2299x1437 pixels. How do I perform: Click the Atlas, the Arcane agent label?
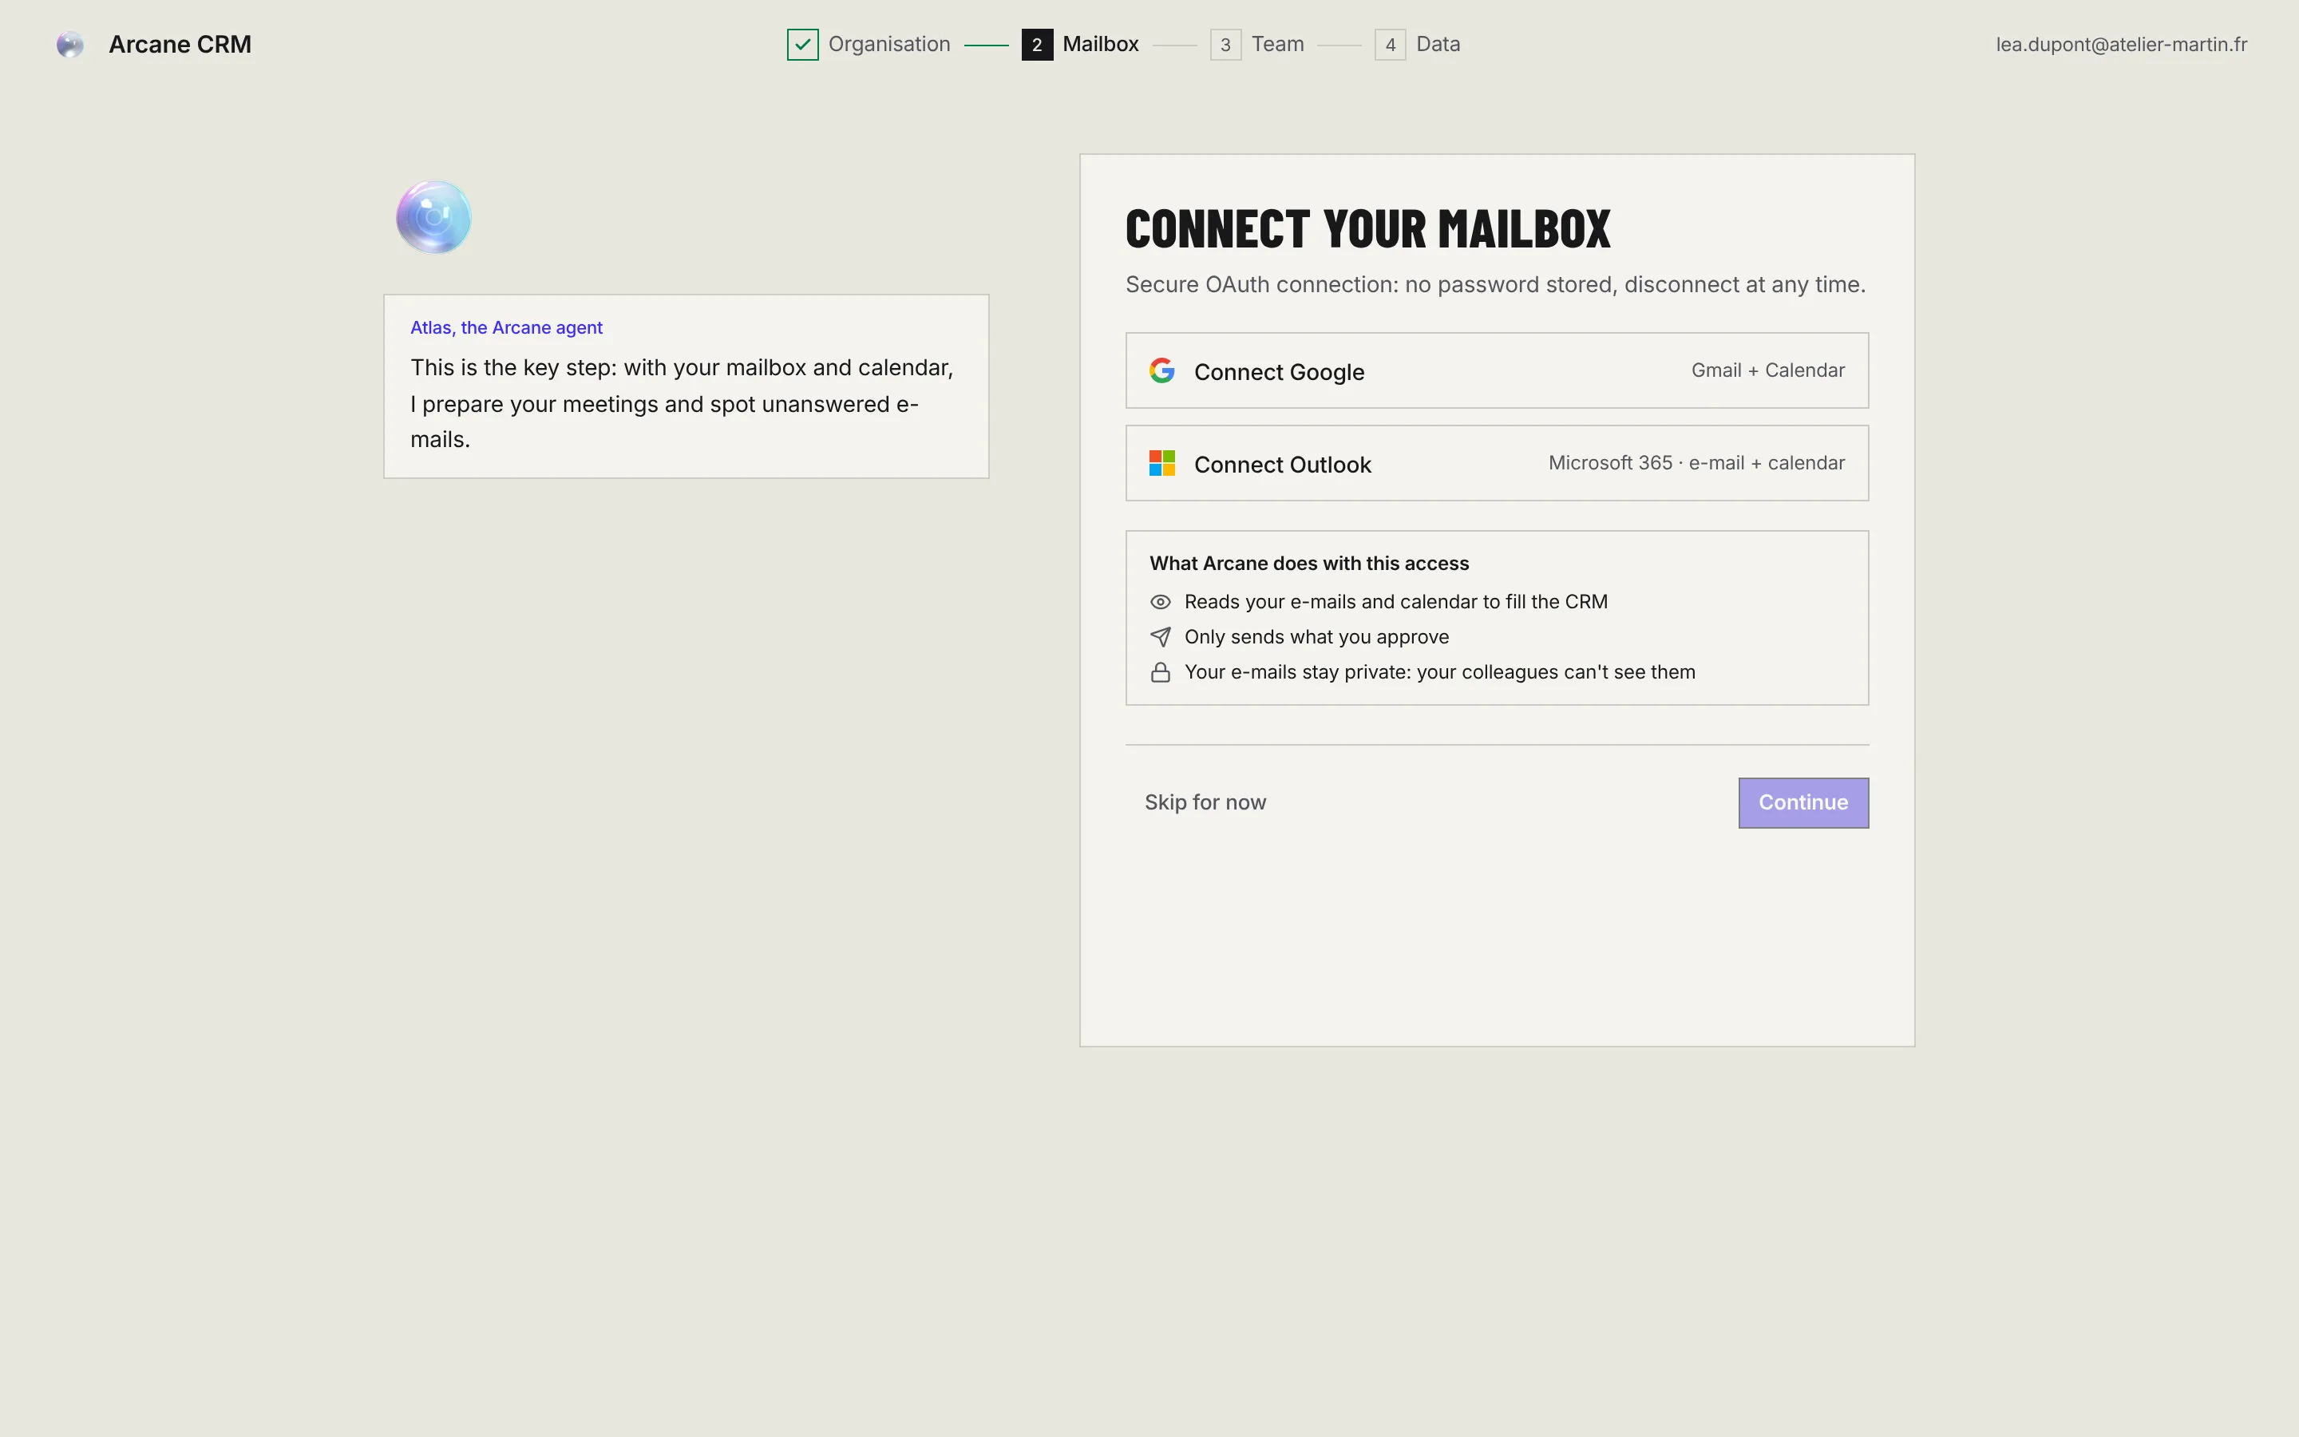(x=506, y=327)
